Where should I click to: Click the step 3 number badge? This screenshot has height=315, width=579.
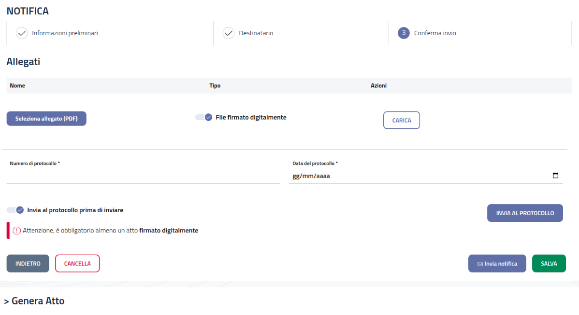tap(404, 33)
